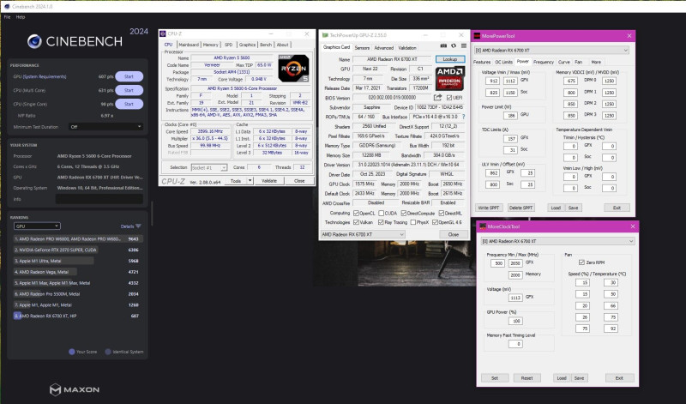Toggle the UEFI checkbox in GPU-Z
Image resolution: width=686 pixels, height=404 pixels.
(448, 98)
